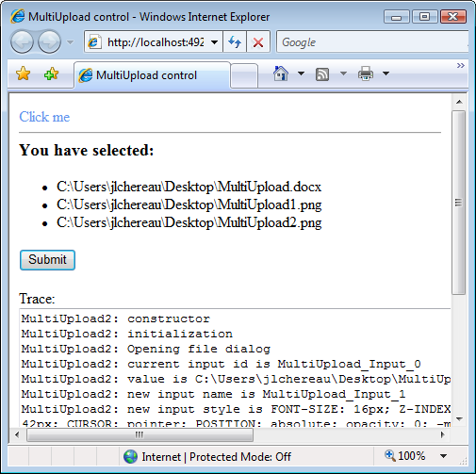This screenshot has height=474, width=476.
Task: Open the Favorites Center star icon
Action: (x=24, y=74)
